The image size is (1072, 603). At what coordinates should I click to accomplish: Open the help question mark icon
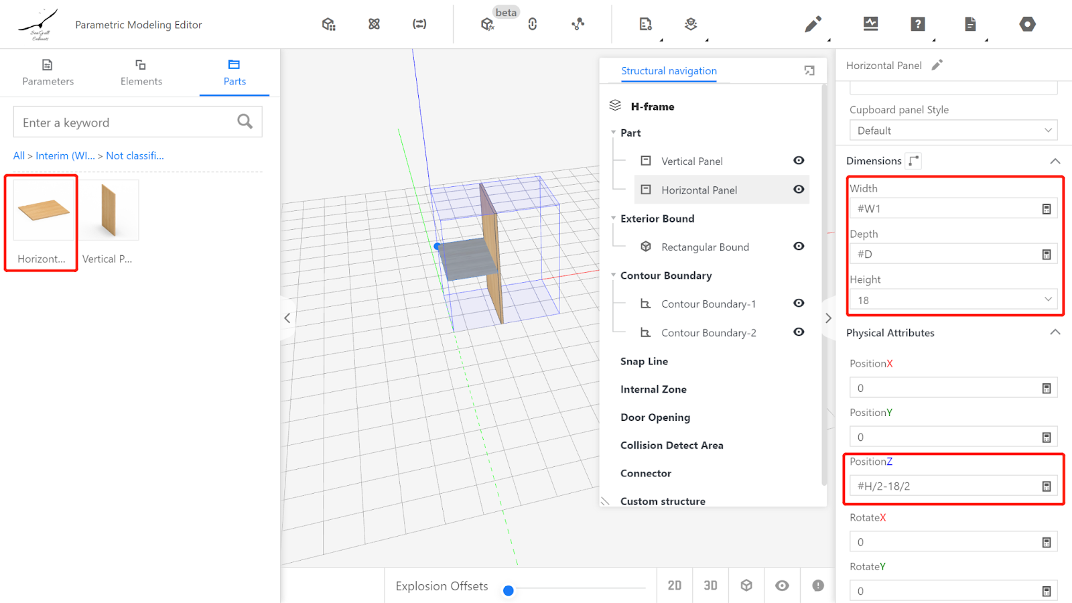[x=918, y=25]
